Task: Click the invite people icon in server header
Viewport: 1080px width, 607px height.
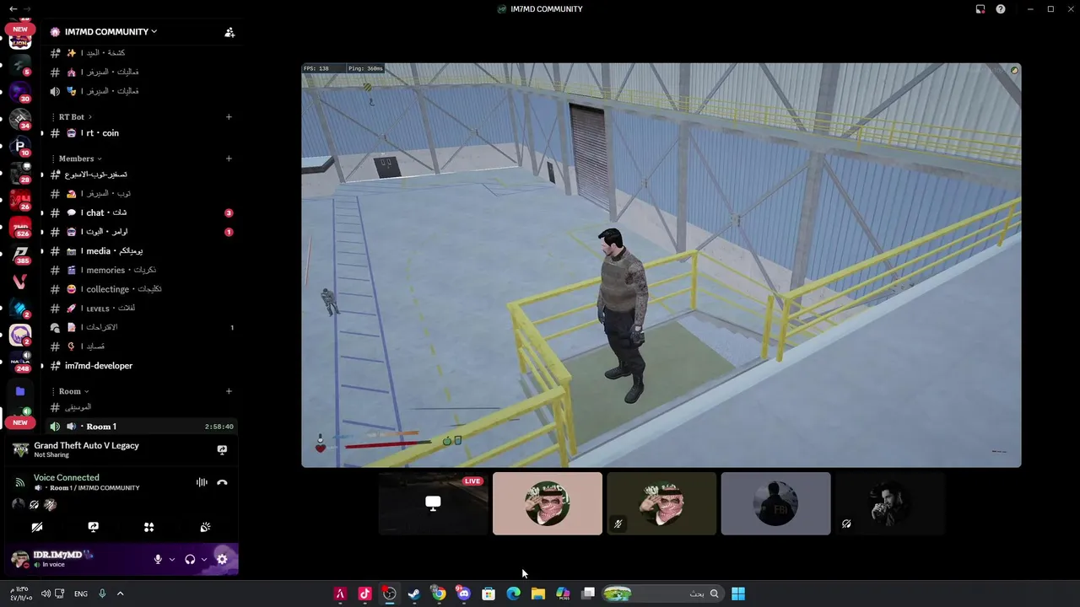Action: coord(229,32)
